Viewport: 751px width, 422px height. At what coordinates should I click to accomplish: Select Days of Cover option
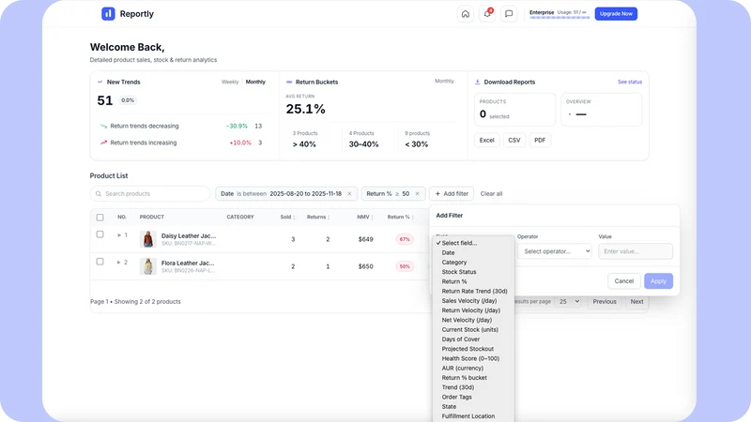tap(473, 339)
